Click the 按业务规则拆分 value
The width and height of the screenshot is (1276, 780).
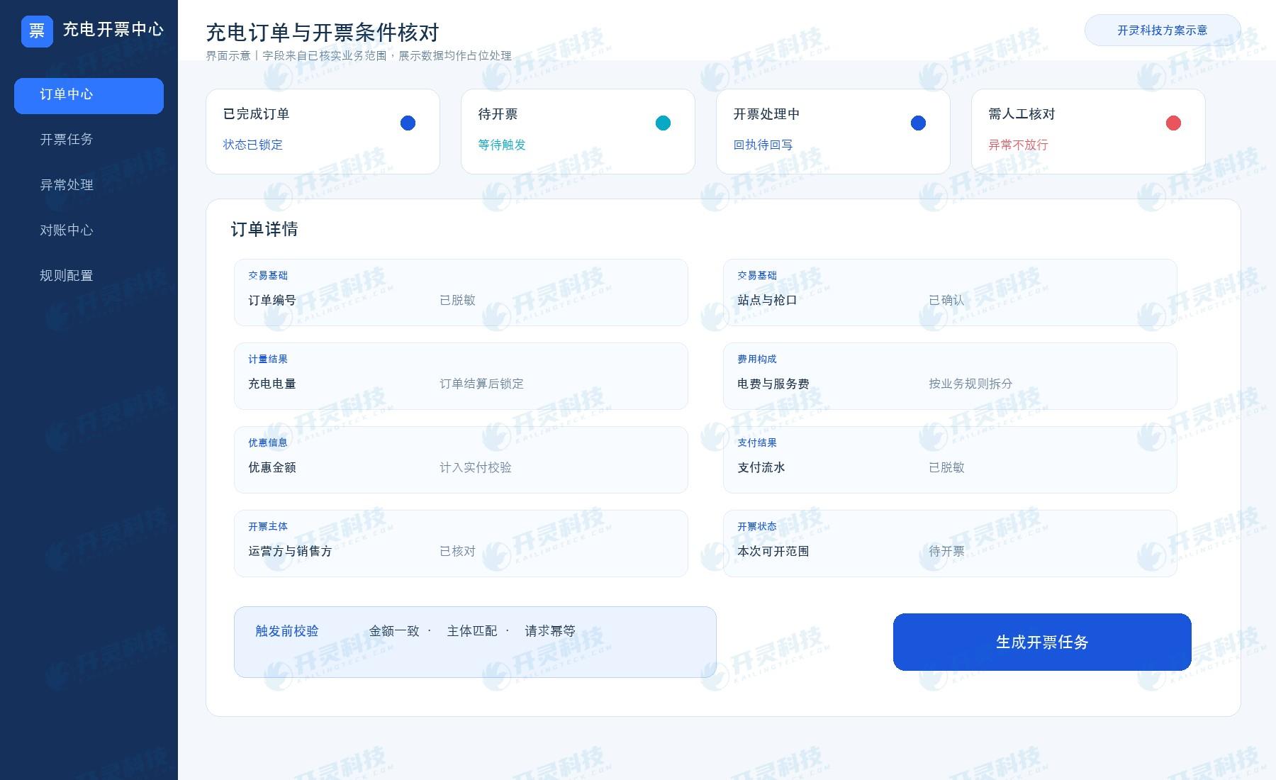coord(970,384)
